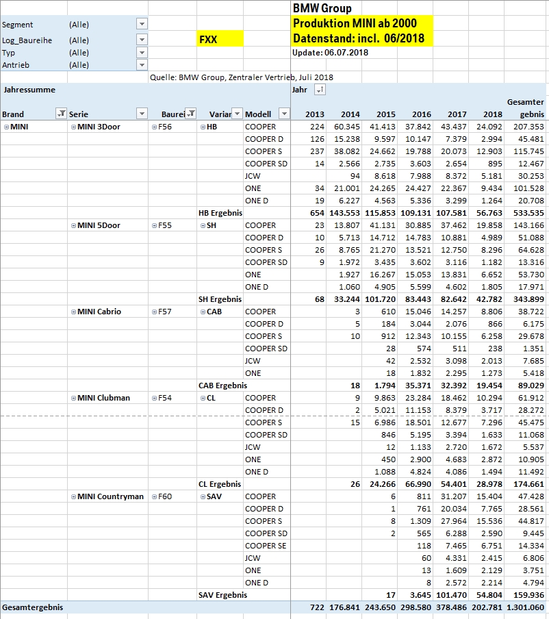Image resolution: width=549 pixels, height=619 pixels.
Task: Open the Typ filter dropdown
Action: coord(142,53)
